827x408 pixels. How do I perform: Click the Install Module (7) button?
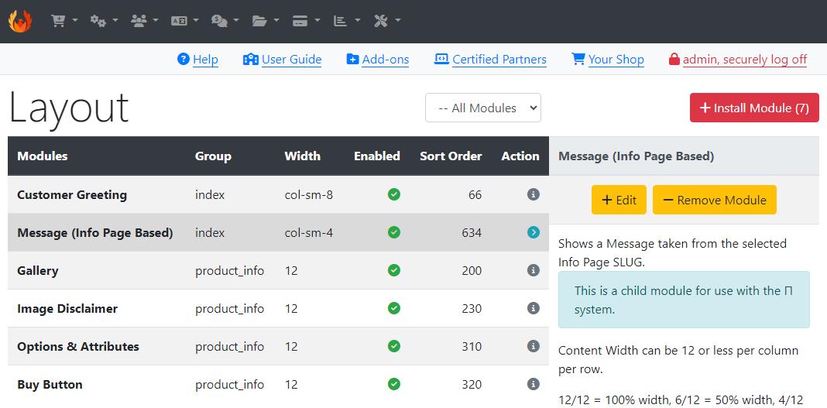click(754, 108)
